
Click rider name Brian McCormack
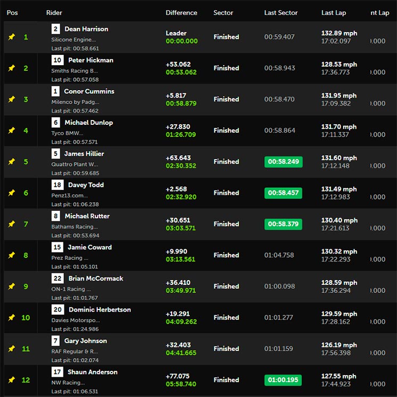(x=95, y=279)
